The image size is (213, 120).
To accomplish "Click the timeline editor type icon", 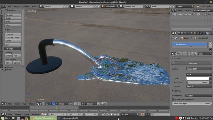I will tap(4, 114).
